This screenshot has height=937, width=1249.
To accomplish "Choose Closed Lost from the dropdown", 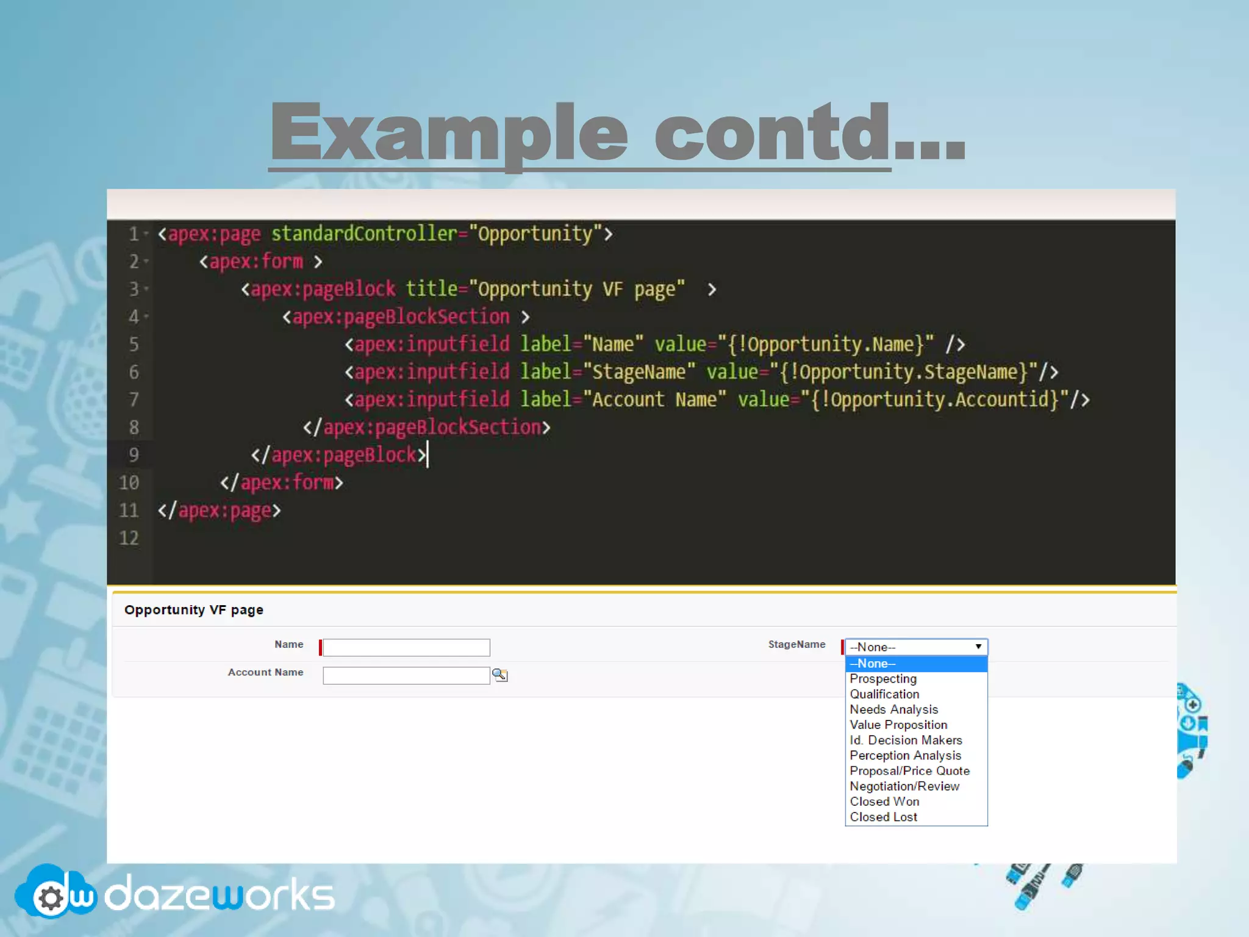I will 883,817.
